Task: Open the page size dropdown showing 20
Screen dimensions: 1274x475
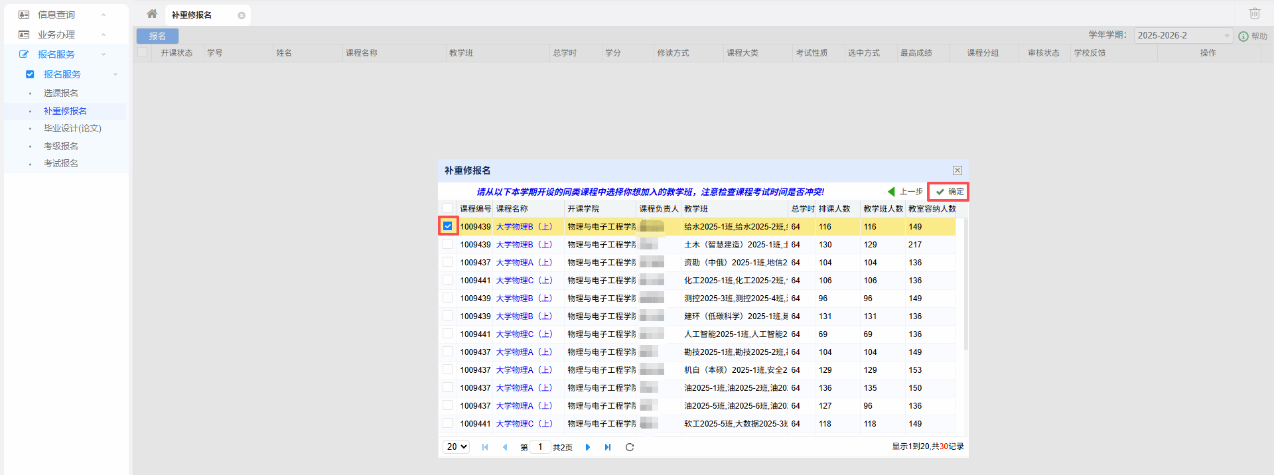Action: tap(457, 447)
